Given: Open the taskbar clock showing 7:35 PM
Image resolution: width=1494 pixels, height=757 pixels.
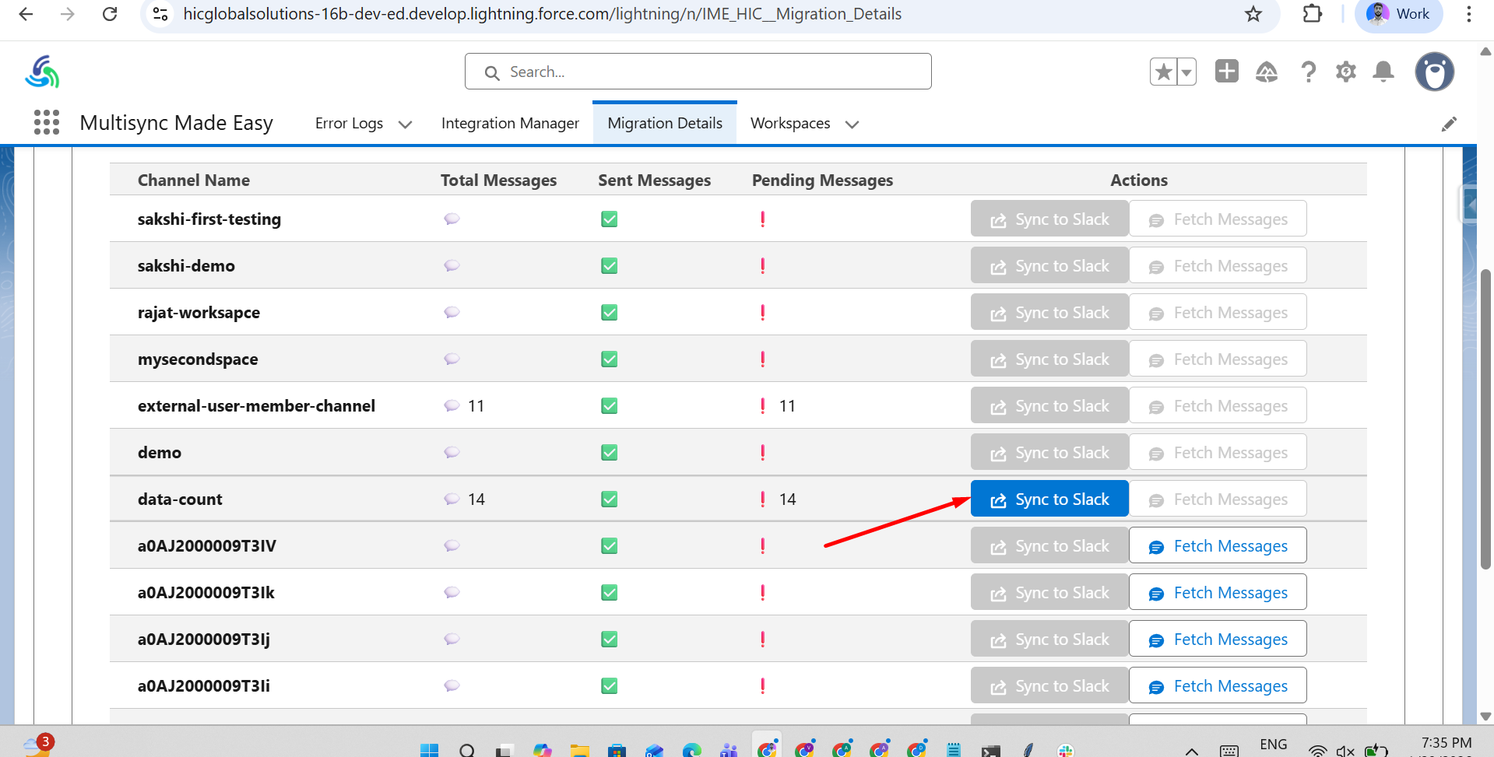Looking at the screenshot, I should (x=1446, y=745).
